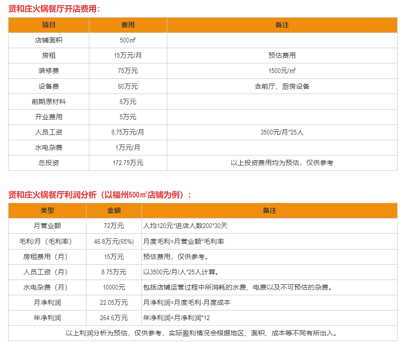
Task: Click the 8.75万元/月 value
Action: coord(128,133)
